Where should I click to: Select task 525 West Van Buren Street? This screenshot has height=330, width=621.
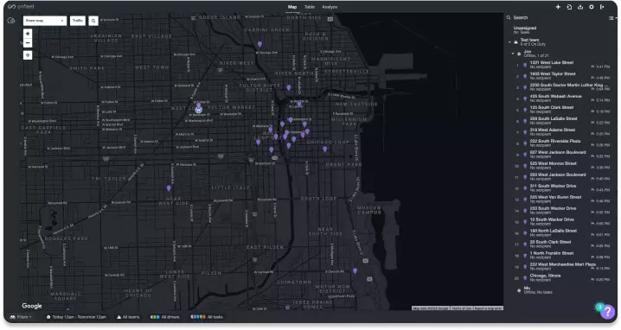click(562, 199)
